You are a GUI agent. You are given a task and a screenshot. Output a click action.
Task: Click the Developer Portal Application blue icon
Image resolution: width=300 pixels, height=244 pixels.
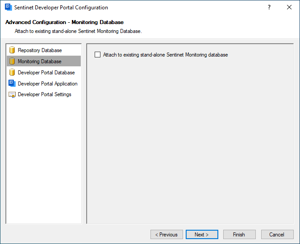pyautogui.click(x=12, y=83)
